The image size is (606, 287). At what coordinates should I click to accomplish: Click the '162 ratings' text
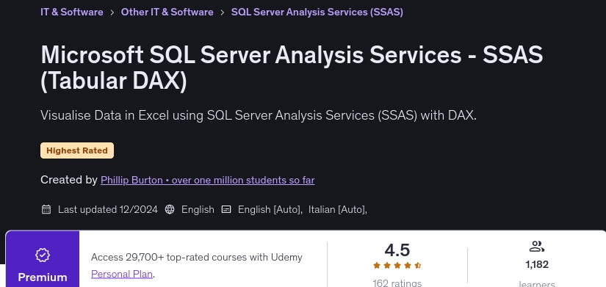[x=397, y=283]
